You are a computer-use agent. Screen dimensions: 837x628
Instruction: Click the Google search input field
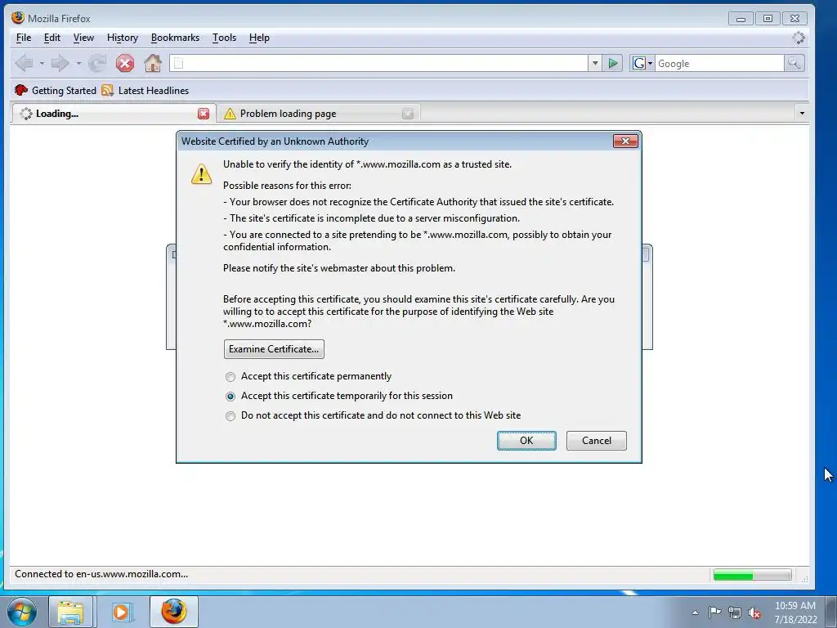[719, 64]
